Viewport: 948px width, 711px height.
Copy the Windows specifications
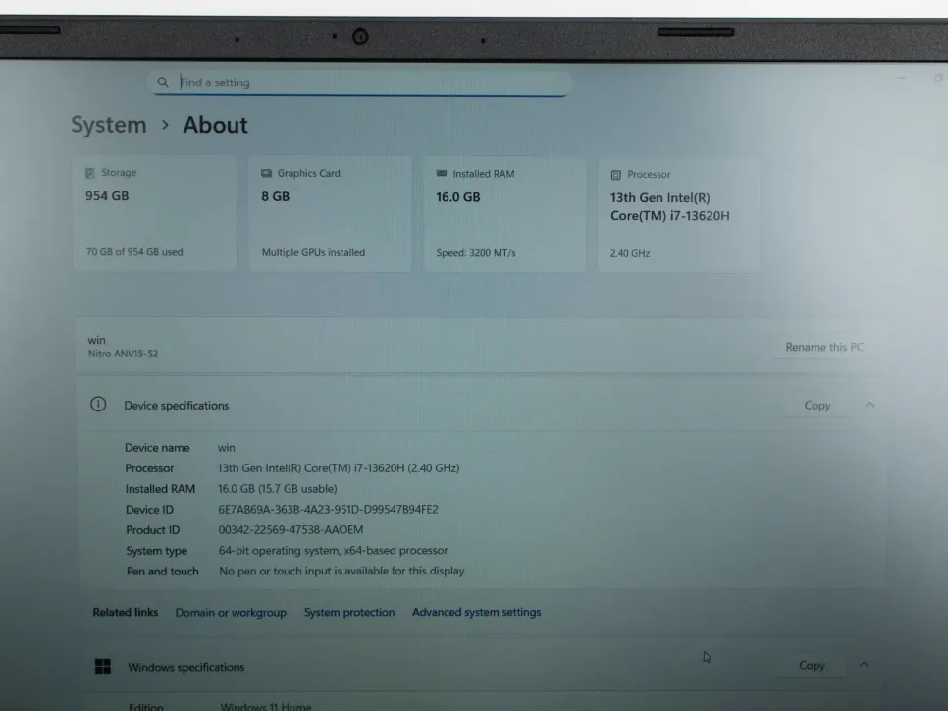point(812,665)
